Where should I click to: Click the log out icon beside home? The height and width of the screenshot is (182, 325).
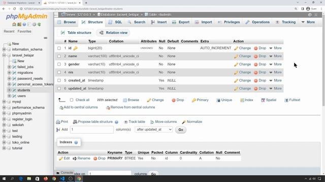click(x=19, y=24)
